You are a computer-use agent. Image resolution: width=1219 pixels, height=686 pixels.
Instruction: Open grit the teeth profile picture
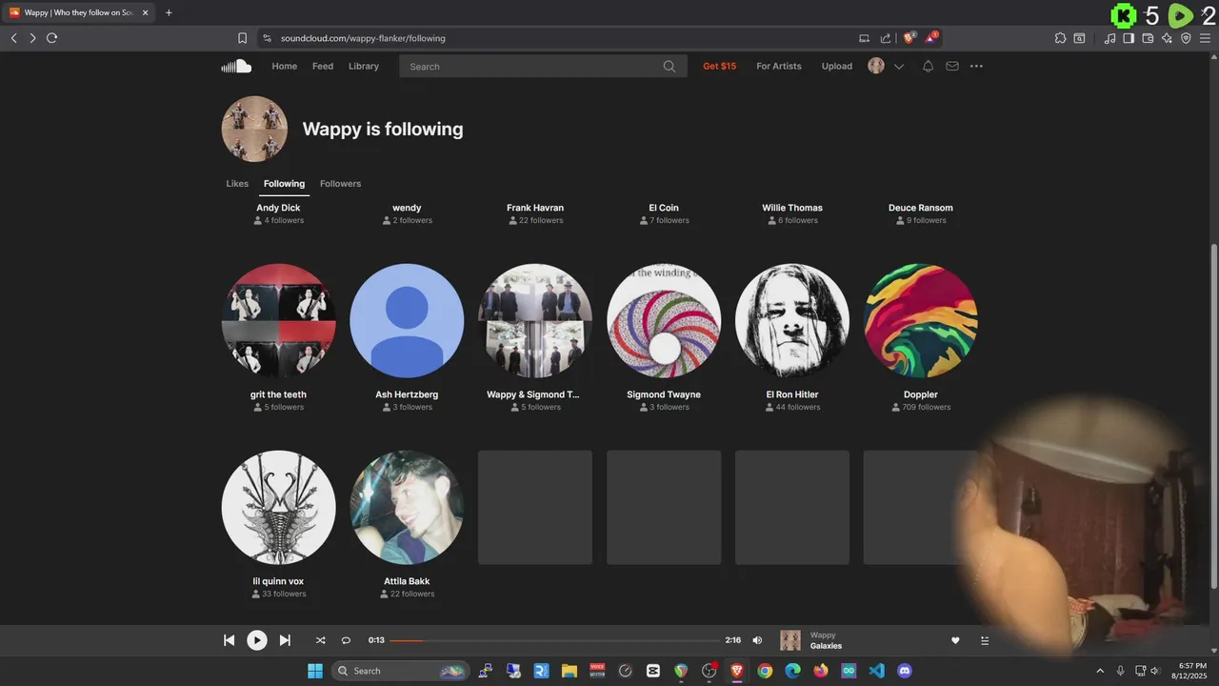click(x=278, y=321)
